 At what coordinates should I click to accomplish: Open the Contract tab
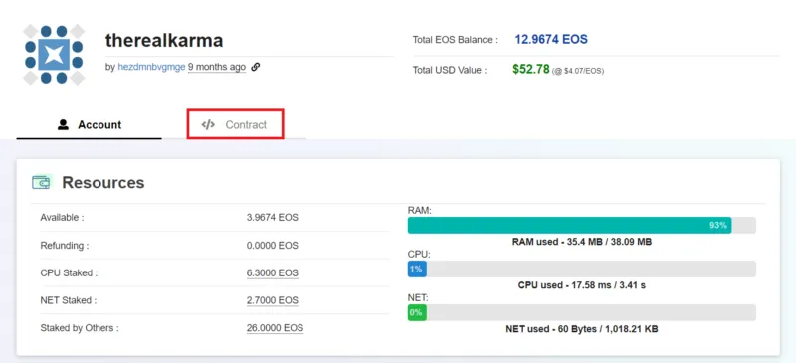tap(235, 124)
